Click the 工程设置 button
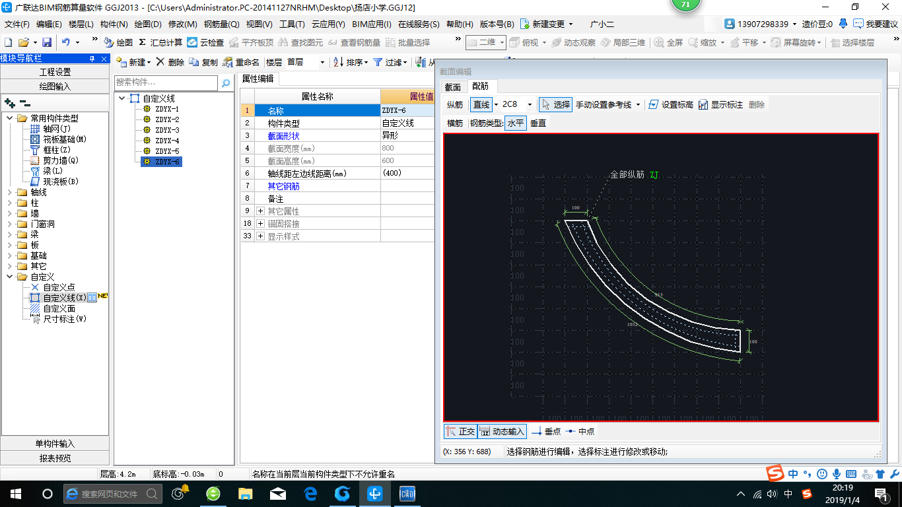The width and height of the screenshot is (902, 507). click(55, 72)
